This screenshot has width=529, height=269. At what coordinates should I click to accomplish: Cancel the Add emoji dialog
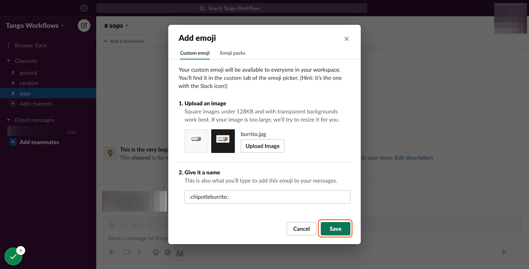tap(302, 229)
